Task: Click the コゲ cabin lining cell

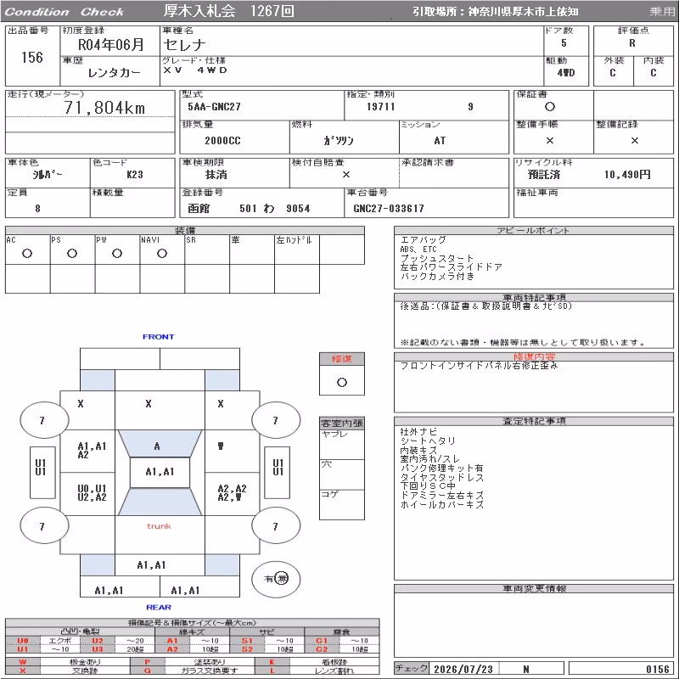Action: pyautogui.click(x=342, y=504)
